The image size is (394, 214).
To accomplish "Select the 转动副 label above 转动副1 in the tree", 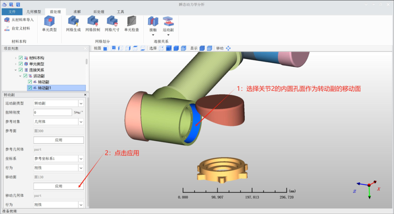I will (43, 82).
